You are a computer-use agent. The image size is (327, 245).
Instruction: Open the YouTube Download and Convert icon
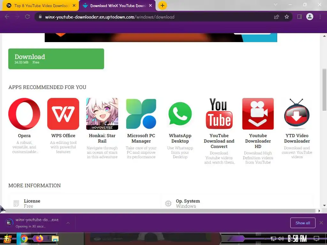pyautogui.click(x=219, y=114)
